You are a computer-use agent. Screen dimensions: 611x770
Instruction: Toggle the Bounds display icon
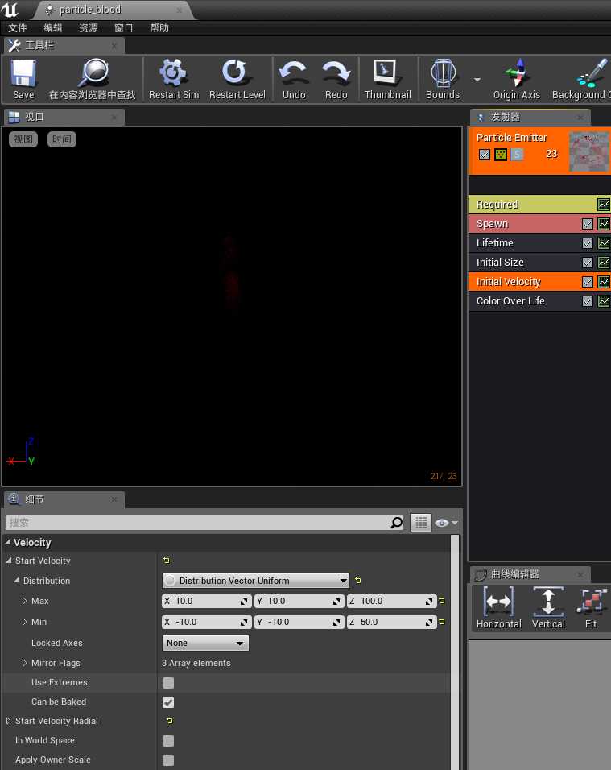point(443,72)
